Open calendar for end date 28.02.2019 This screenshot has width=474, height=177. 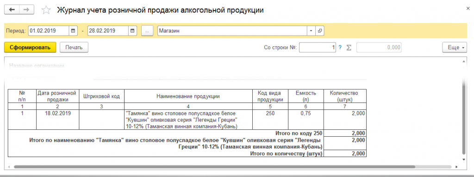click(x=132, y=31)
